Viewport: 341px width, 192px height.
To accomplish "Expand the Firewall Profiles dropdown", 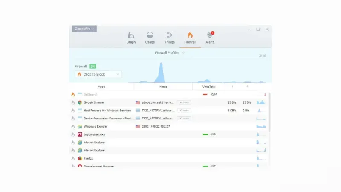I will click(x=170, y=52).
